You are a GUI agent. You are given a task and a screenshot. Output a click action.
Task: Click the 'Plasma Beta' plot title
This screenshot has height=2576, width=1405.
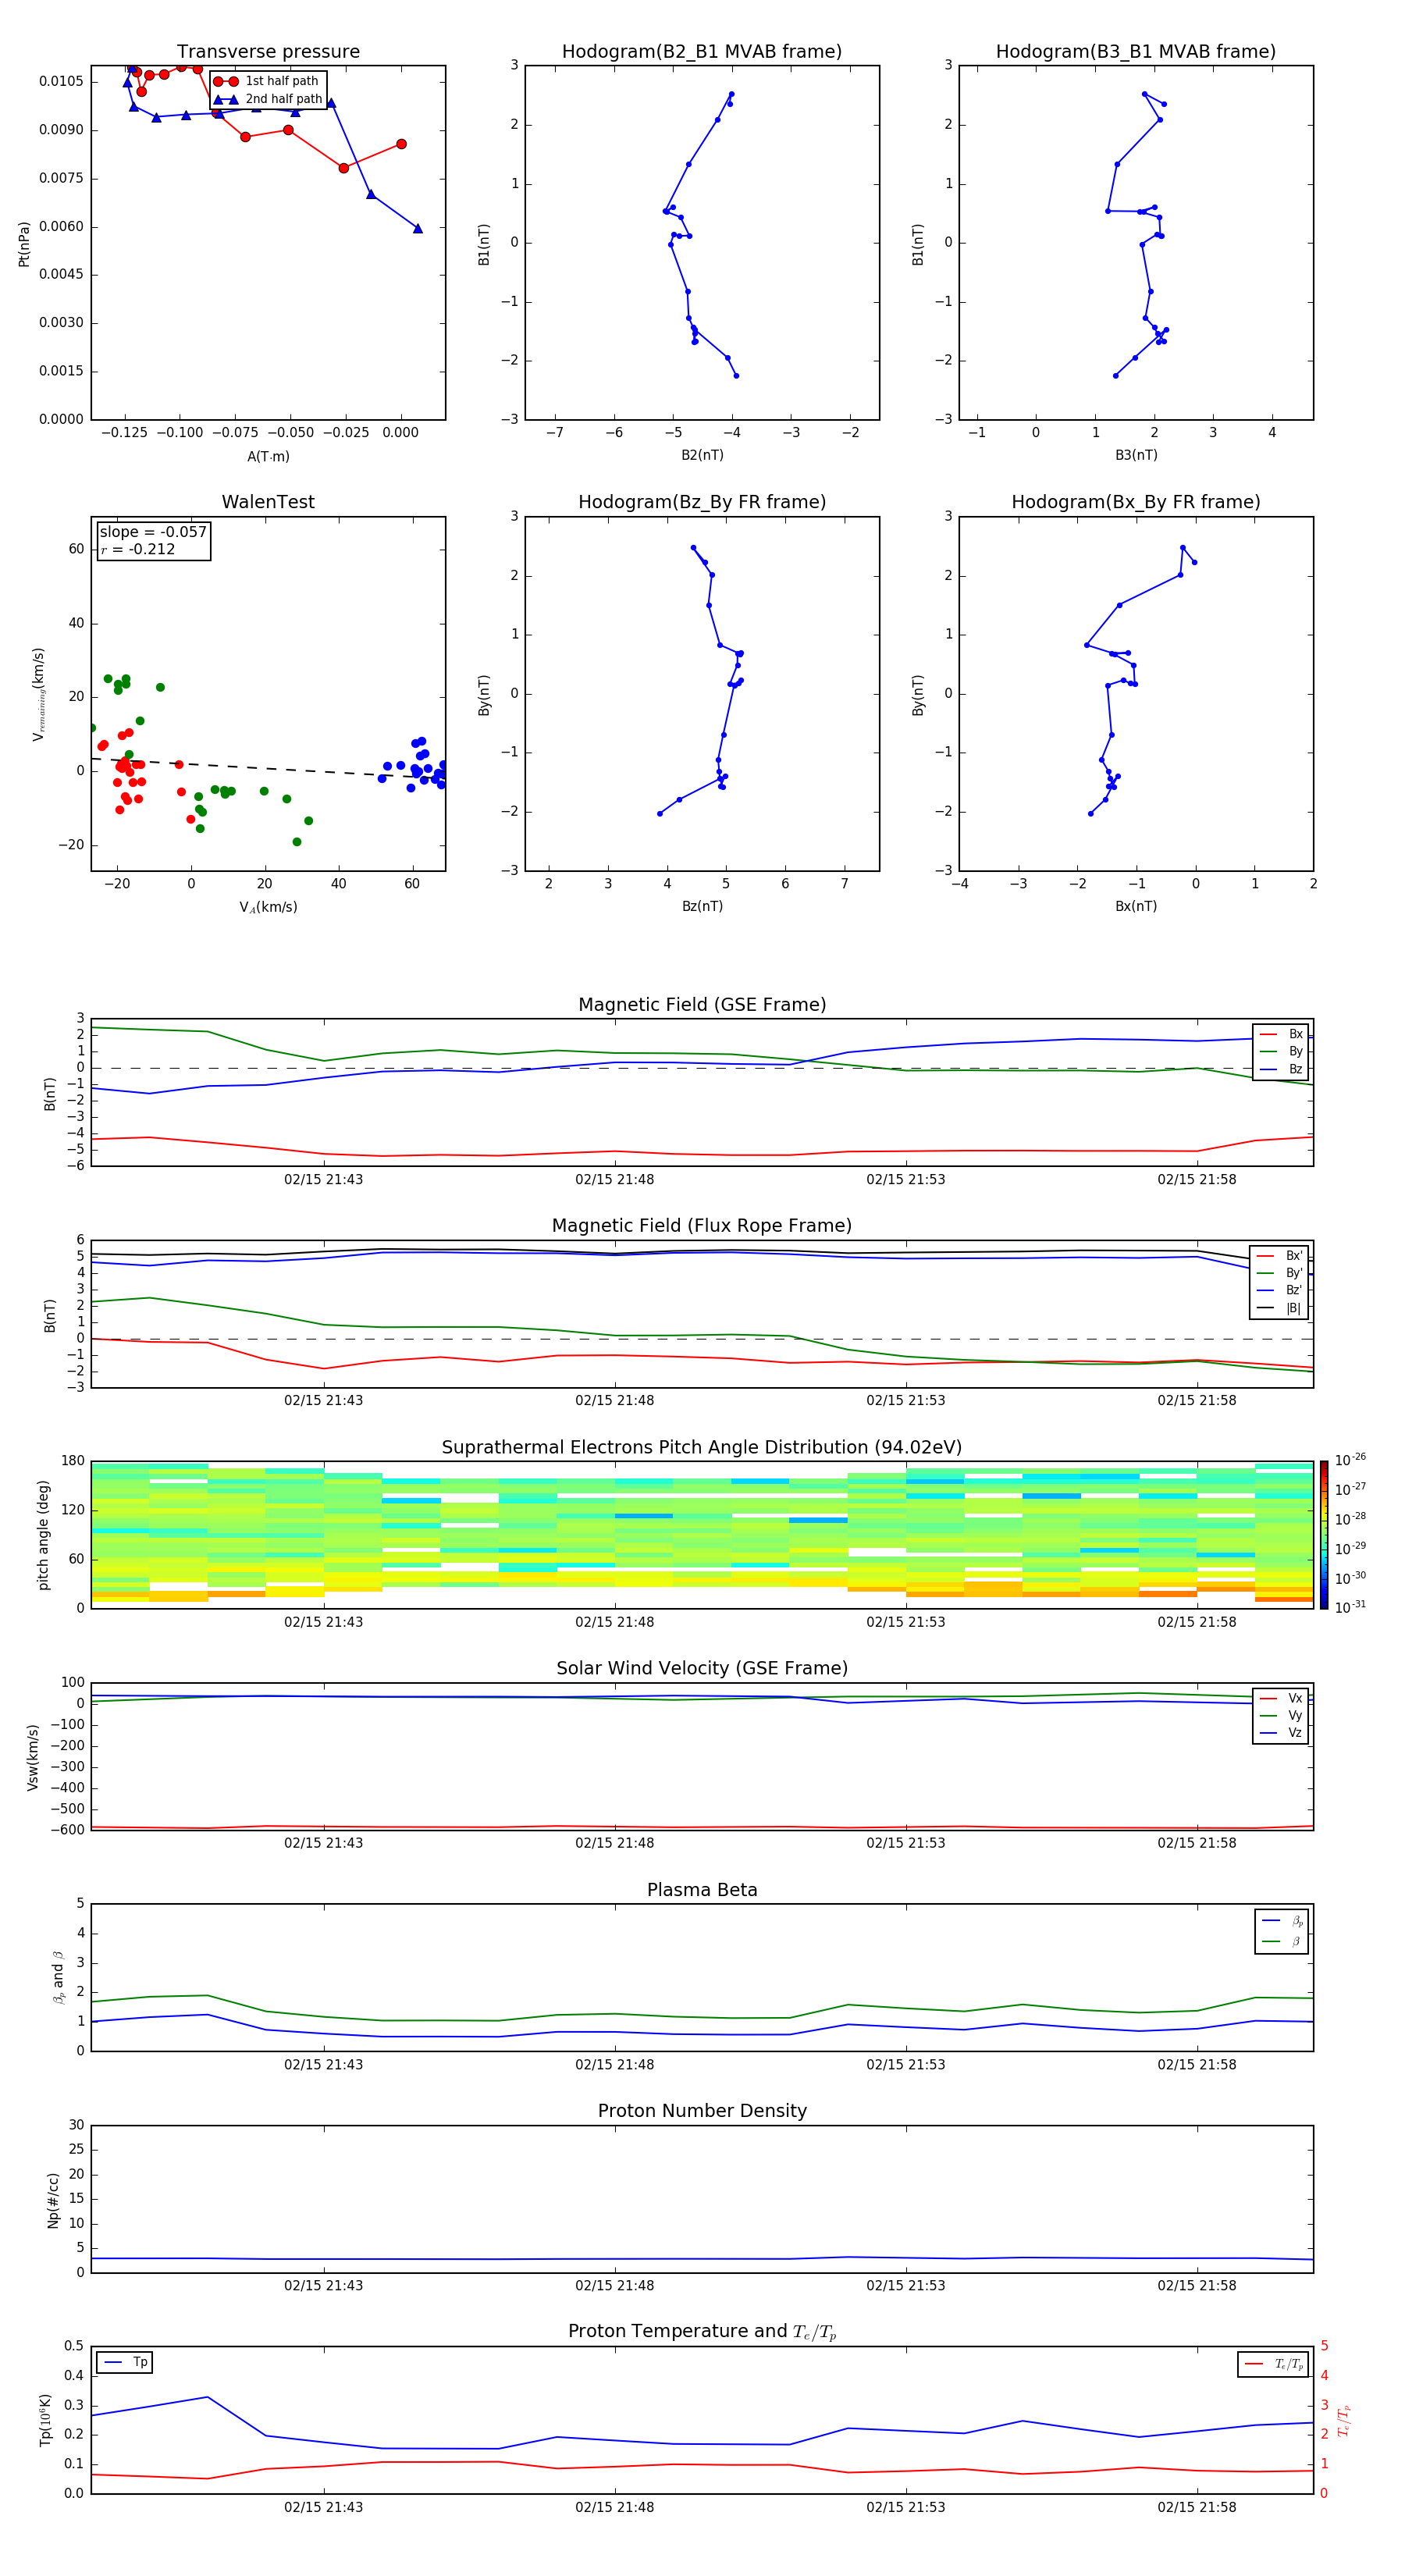[702, 1890]
